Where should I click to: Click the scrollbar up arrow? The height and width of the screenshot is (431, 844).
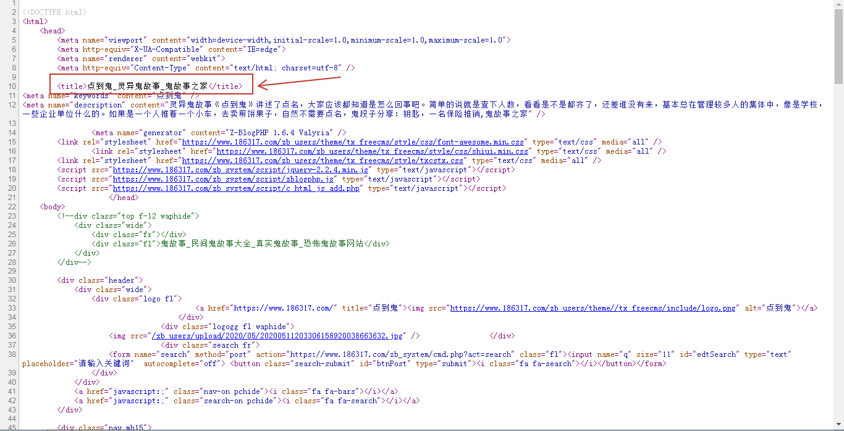pos(838,5)
